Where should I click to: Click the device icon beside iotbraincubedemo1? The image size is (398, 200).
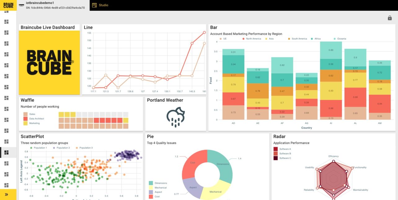tap(21, 5)
